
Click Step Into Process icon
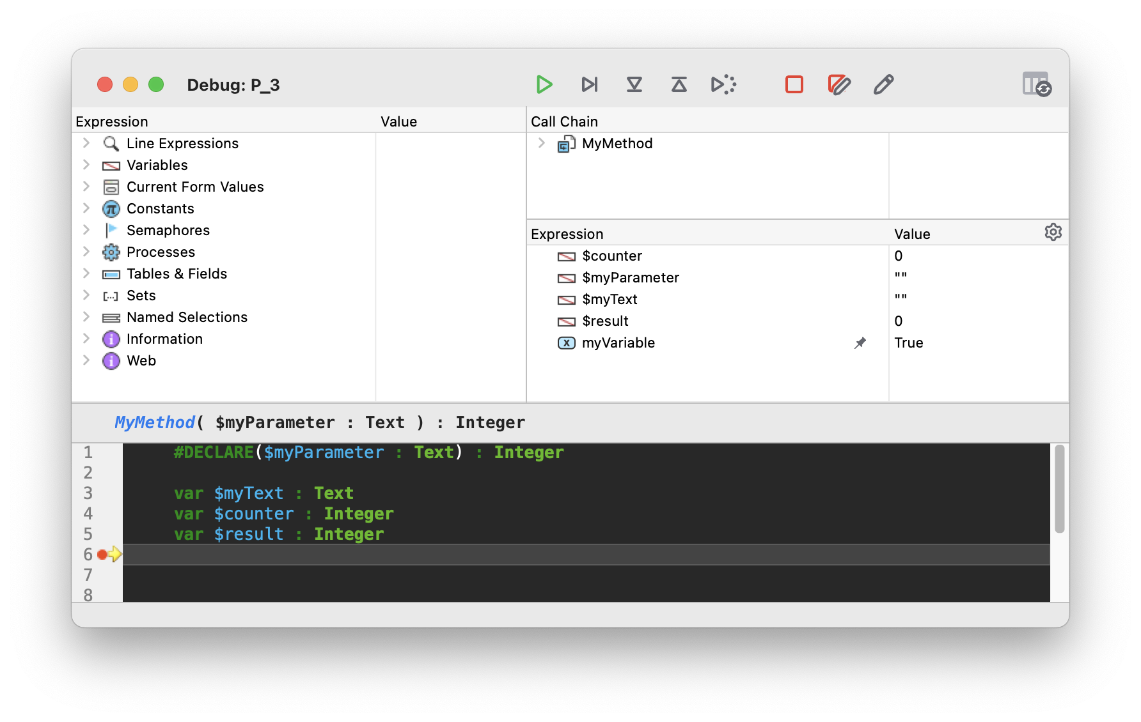(723, 84)
